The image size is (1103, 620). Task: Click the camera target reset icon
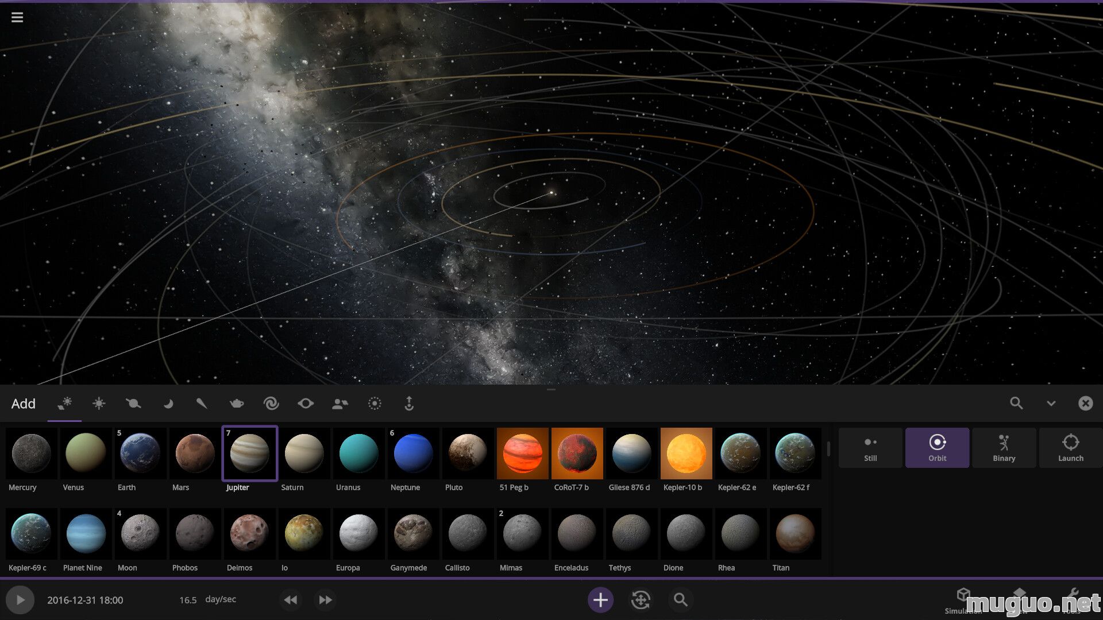(641, 600)
